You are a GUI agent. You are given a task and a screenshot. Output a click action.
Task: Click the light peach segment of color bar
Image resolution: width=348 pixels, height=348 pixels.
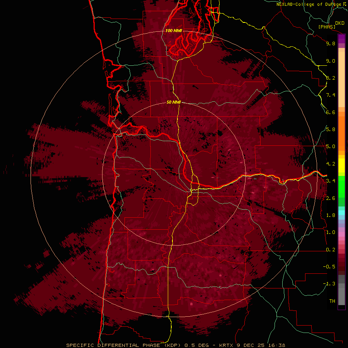pos(341,80)
